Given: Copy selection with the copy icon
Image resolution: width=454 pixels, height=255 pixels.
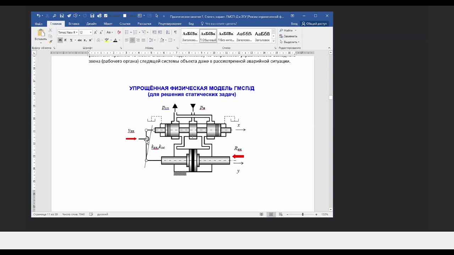Looking at the screenshot, I should 50,36.
